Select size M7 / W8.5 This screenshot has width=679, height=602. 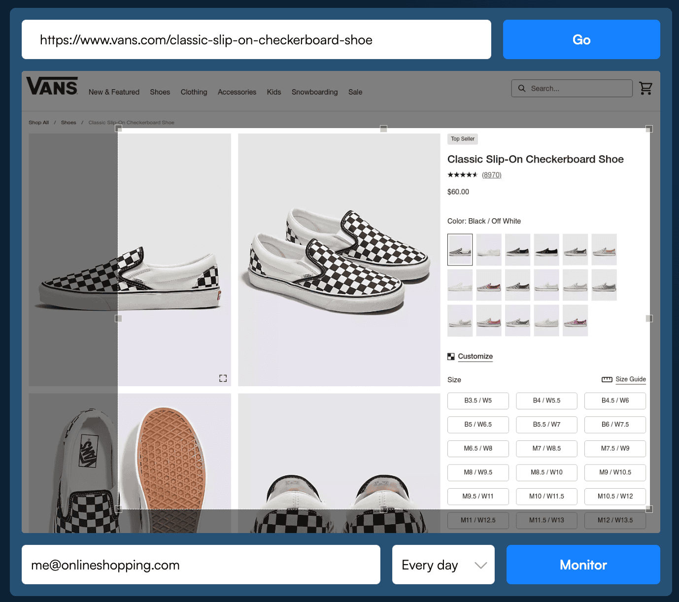tap(546, 448)
